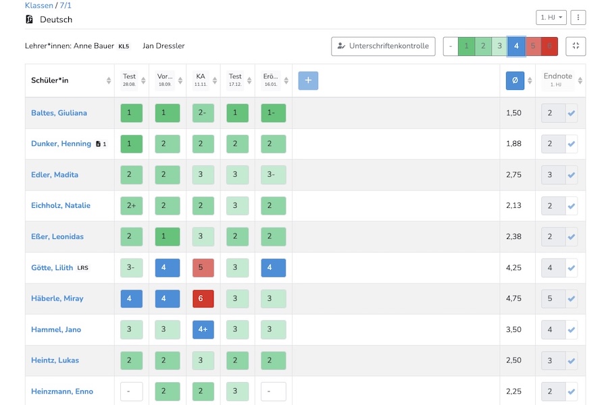Click the sort arrows of the Endnote column
The width and height of the screenshot is (608, 405).
[x=580, y=80]
